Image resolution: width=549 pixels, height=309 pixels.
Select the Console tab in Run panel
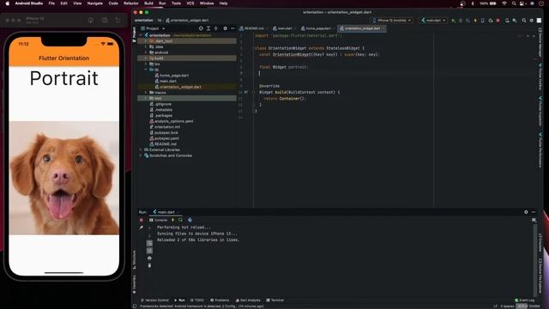pyautogui.click(x=158, y=220)
